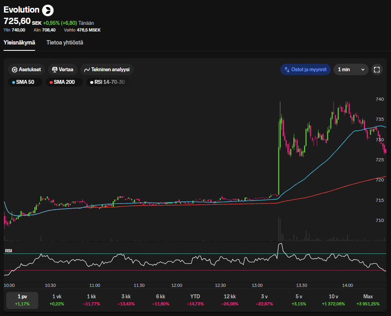Enter fullscreen chart mode
391x316 pixels.
(376, 70)
